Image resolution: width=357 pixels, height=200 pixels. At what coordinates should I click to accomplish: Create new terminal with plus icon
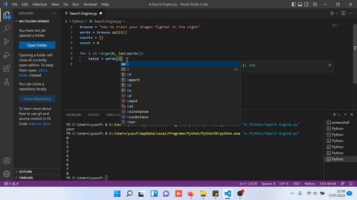click(334, 114)
